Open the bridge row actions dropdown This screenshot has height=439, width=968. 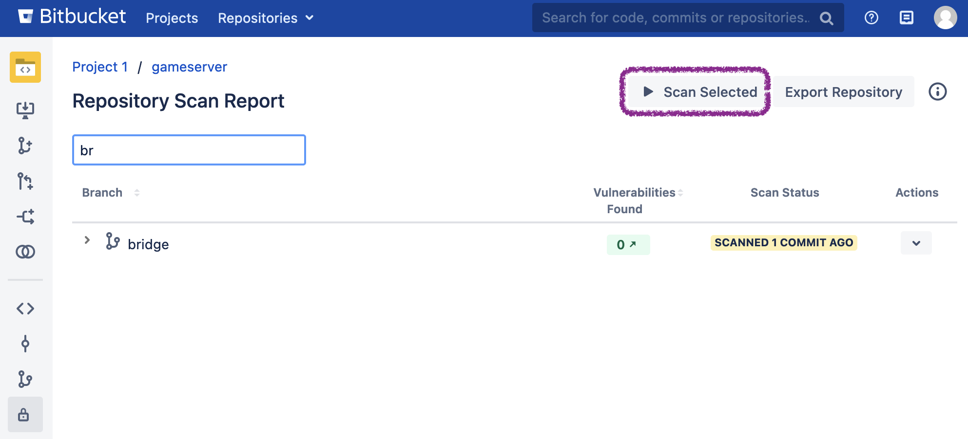click(916, 243)
